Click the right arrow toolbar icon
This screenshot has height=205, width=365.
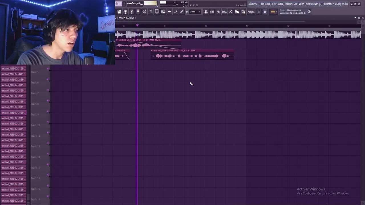pos(169,12)
